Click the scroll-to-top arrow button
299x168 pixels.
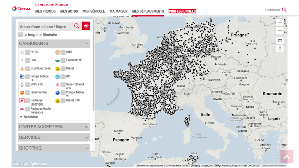287,157
